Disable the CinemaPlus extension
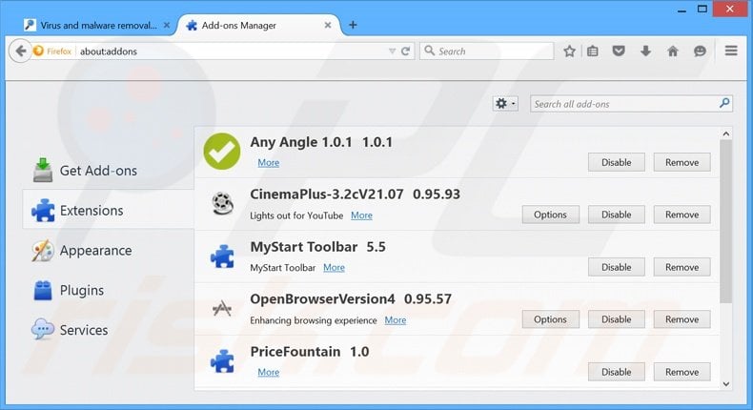This screenshot has width=753, height=410. [616, 215]
